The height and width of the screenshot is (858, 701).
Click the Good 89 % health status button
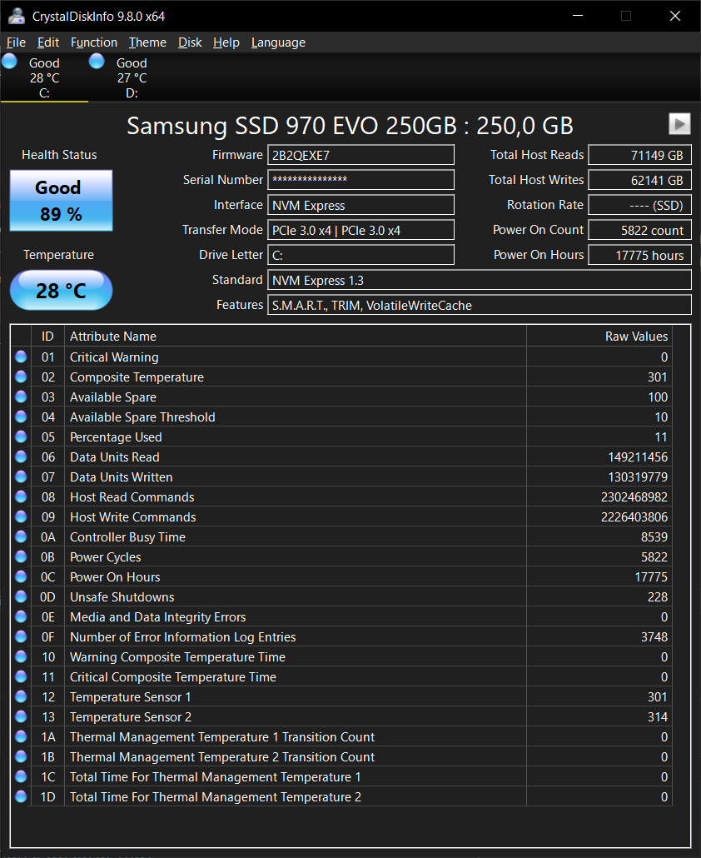[62, 200]
